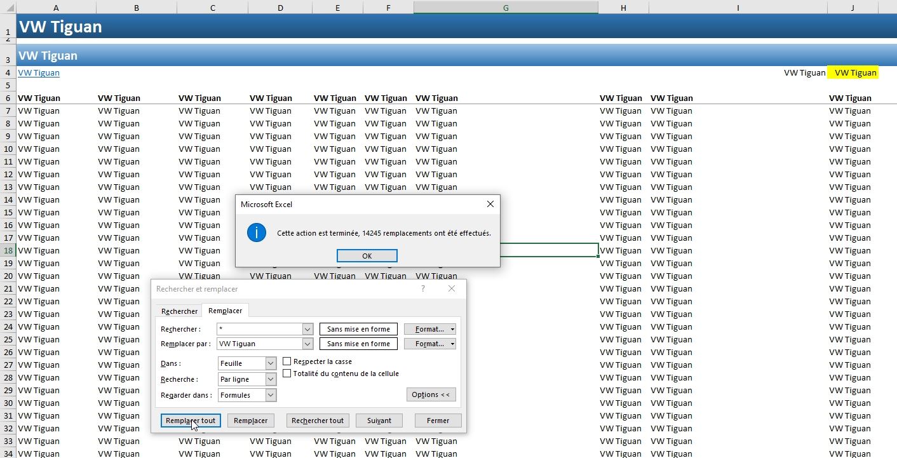
Task: Select VW Tiguan in cell H25
Action: (621, 339)
